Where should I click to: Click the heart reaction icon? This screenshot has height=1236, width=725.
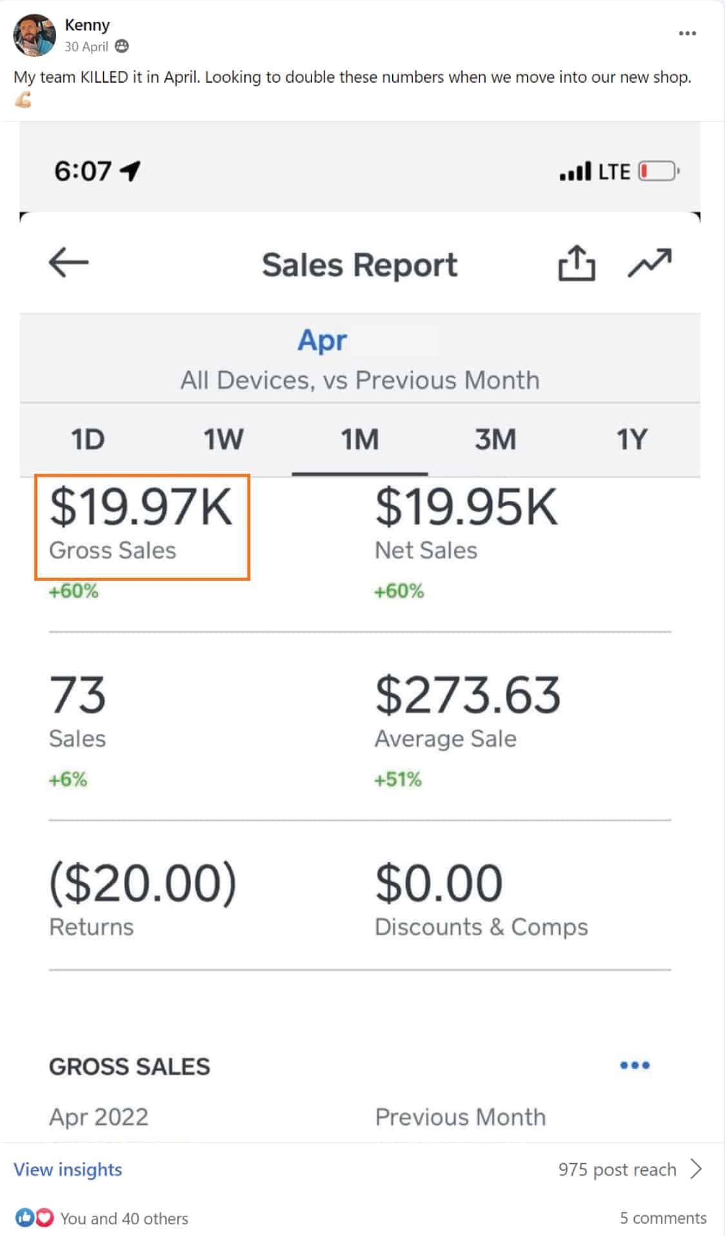click(44, 1218)
